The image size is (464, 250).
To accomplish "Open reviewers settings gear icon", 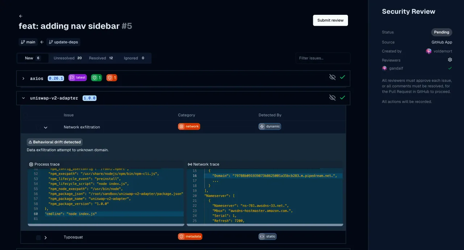I will click(450, 60).
